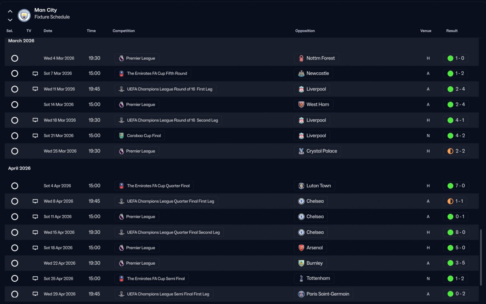Click Champions League logo on Semi Final First Leg
486x304 pixels.
pos(121,294)
